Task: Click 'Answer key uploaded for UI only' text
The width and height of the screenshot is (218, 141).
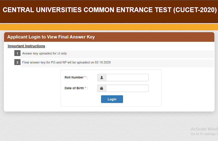Action: (45, 54)
